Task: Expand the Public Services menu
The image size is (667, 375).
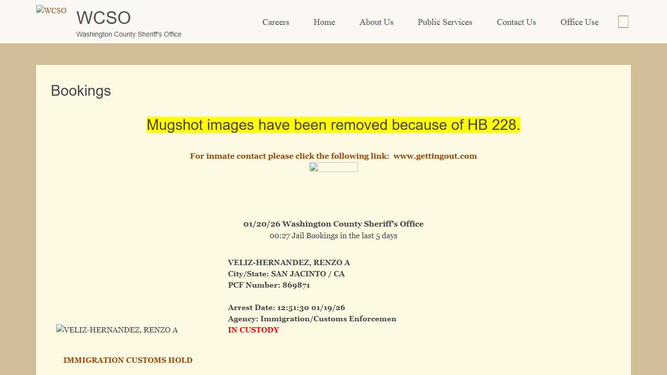Action: [445, 22]
